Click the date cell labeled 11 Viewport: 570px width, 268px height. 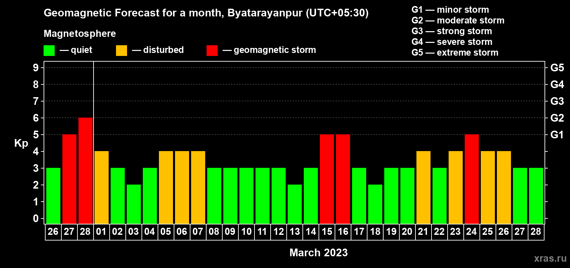pos(262,232)
